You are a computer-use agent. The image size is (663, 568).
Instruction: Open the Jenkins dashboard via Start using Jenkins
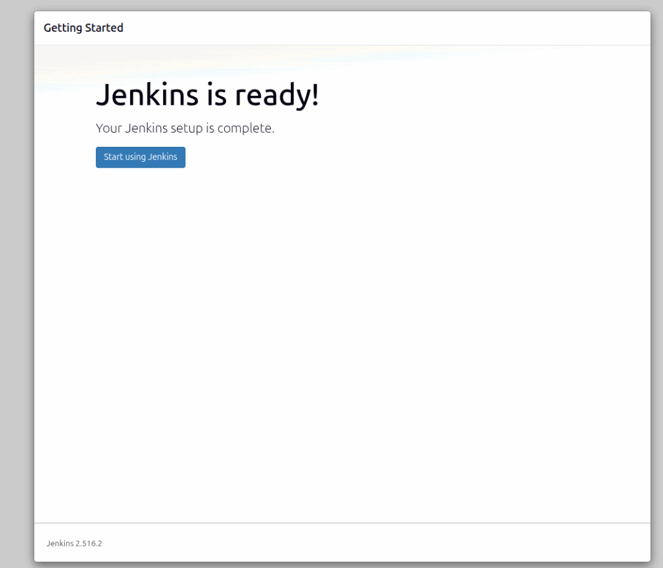coord(140,157)
